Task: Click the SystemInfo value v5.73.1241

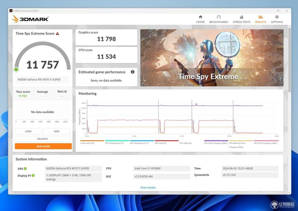Action: (x=250, y=175)
